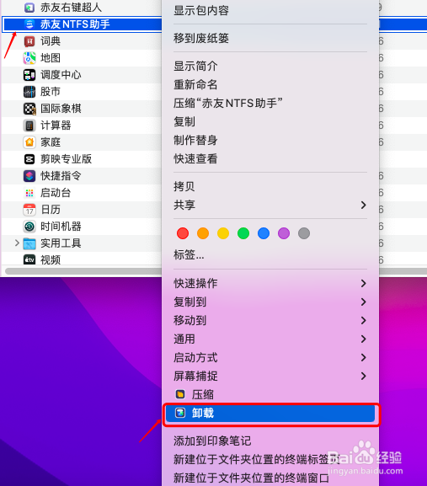Viewport: 427px width, 486px height.
Task: Click the 日历 calendar icon
Action: click(x=29, y=210)
